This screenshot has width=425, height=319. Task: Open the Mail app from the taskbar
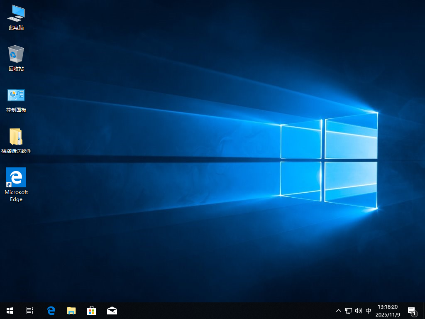tap(112, 310)
